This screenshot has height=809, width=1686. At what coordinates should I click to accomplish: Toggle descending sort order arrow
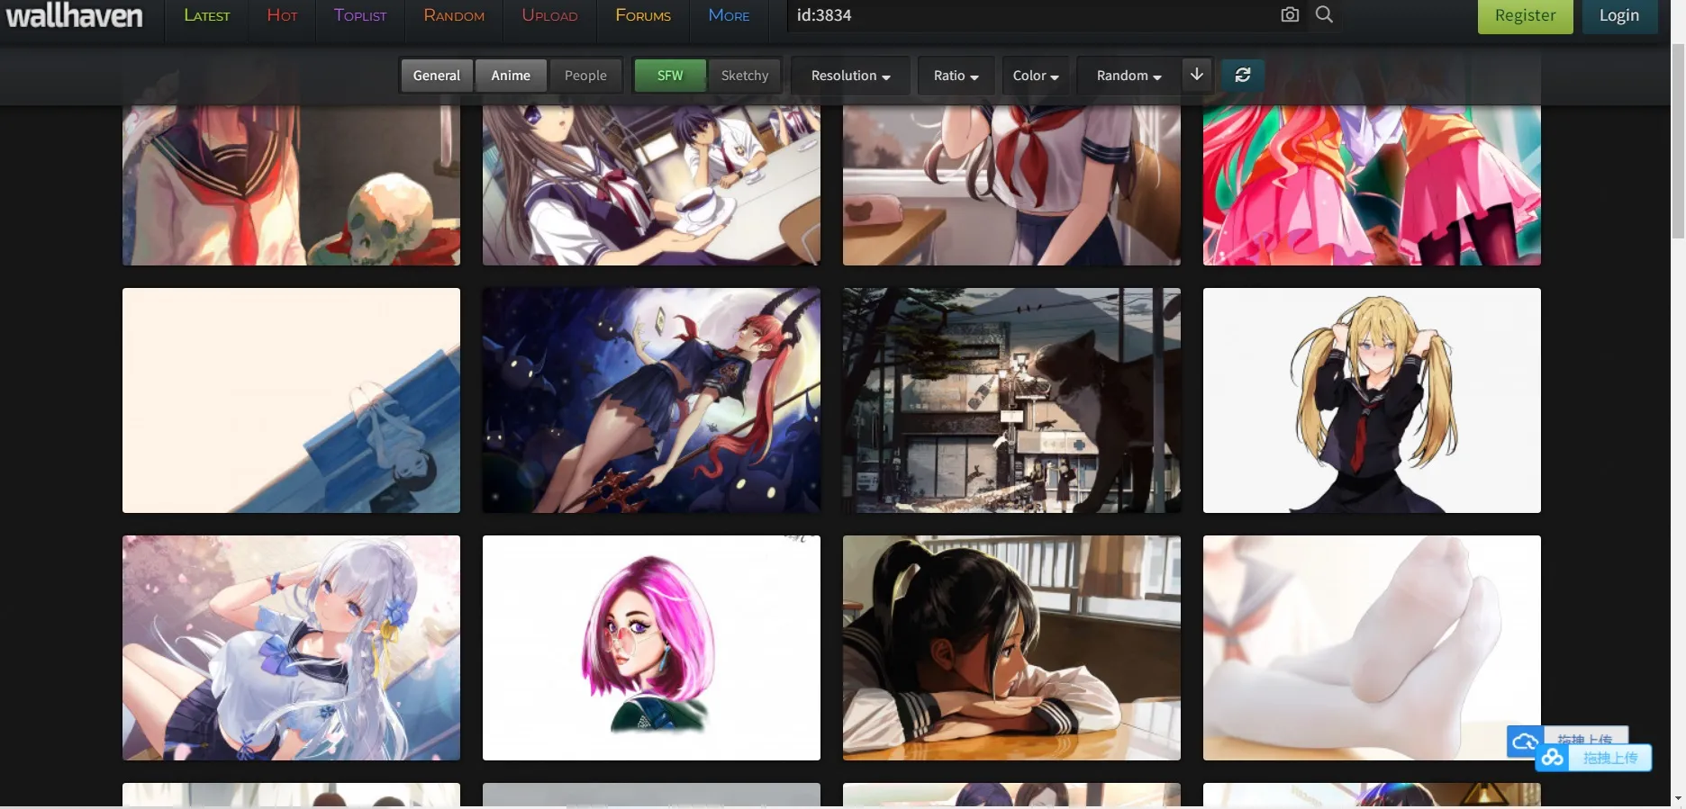click(1196, 75)
